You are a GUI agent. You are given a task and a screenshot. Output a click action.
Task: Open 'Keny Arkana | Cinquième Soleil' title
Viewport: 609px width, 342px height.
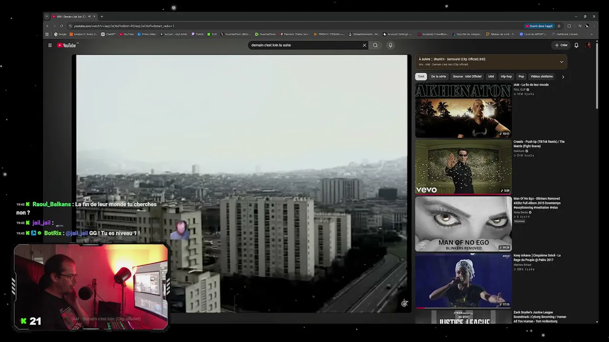coord(537,257)
